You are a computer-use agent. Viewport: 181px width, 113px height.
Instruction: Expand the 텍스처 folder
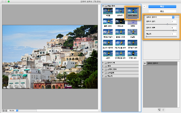click(103, 76)
